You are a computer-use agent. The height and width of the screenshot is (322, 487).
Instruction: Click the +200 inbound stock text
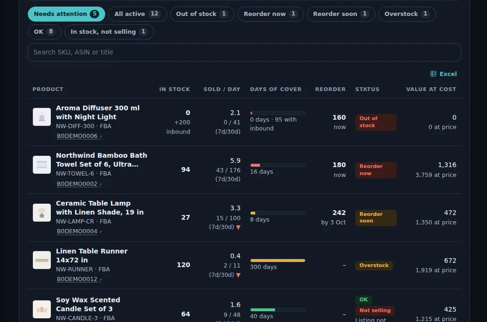tap(178, 127)
